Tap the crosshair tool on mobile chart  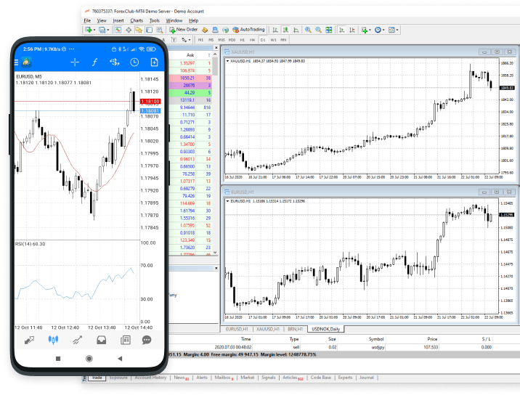click(x=74, y=62)
